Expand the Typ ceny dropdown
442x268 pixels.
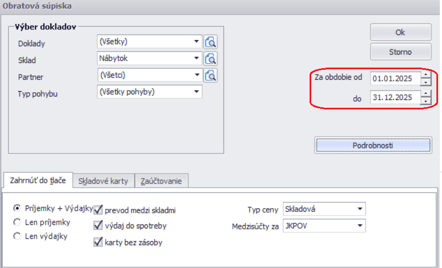tap(359, 209)
